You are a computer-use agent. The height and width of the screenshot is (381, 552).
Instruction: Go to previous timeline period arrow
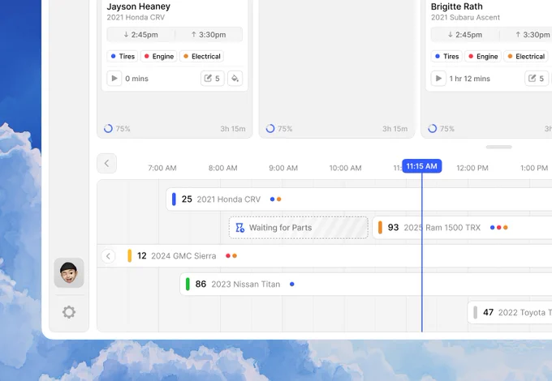click(106, 164)
